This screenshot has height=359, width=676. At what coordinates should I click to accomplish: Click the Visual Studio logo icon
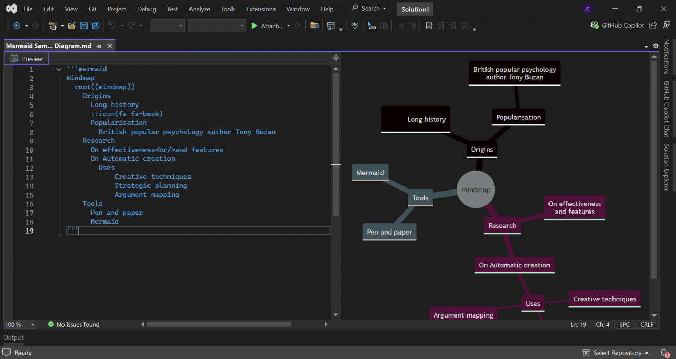[11, 9]
